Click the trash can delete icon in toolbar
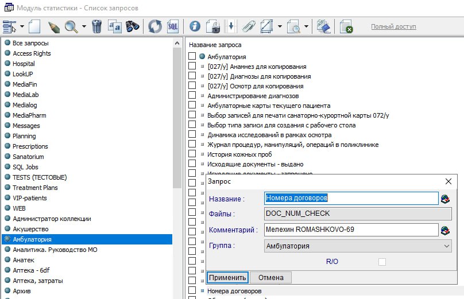Viewport: 464px width, 299px height. click(x=96, y=26)
